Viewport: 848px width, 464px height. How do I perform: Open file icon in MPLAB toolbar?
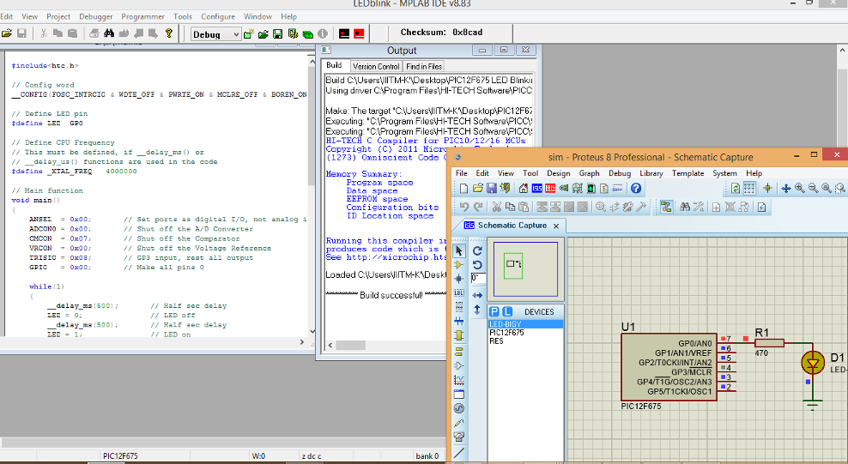(7, 33)
